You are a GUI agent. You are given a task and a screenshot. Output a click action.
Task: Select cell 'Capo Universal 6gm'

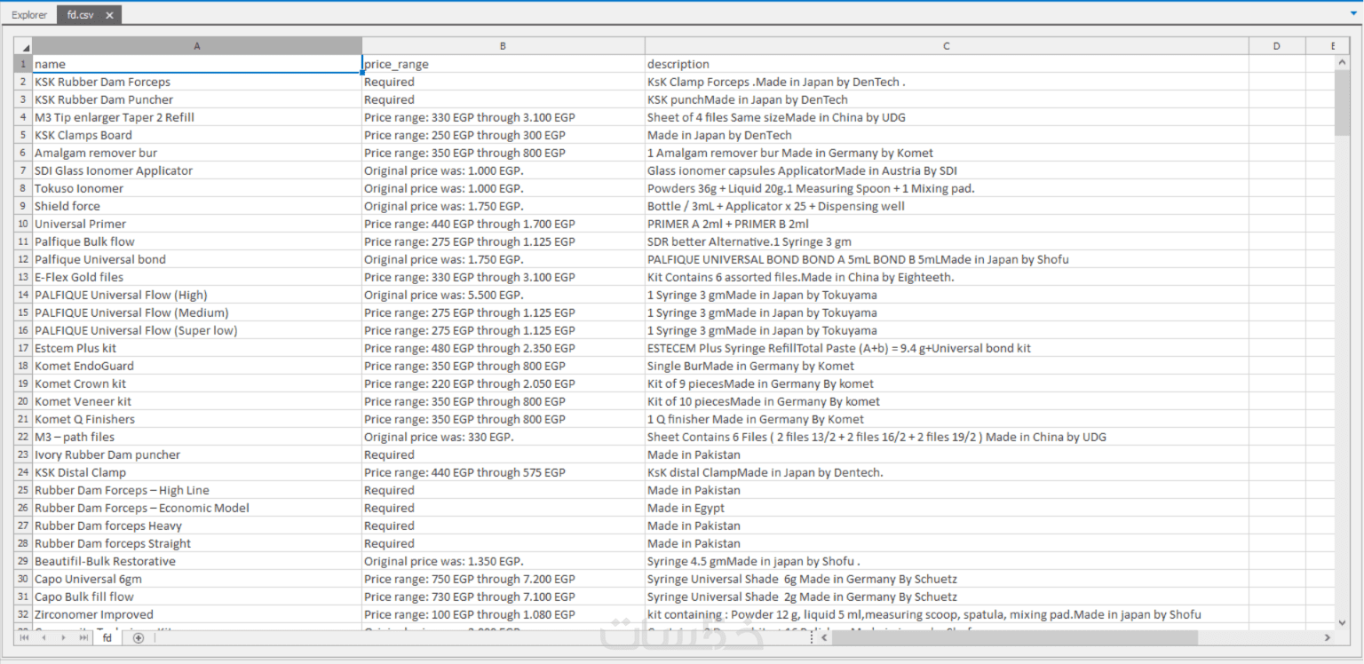(197, 579)
